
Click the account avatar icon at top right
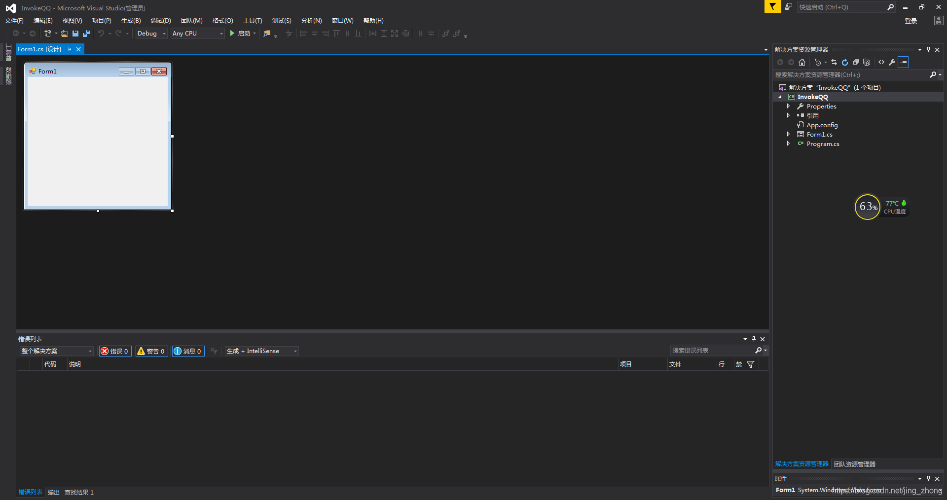pos(939,20)
